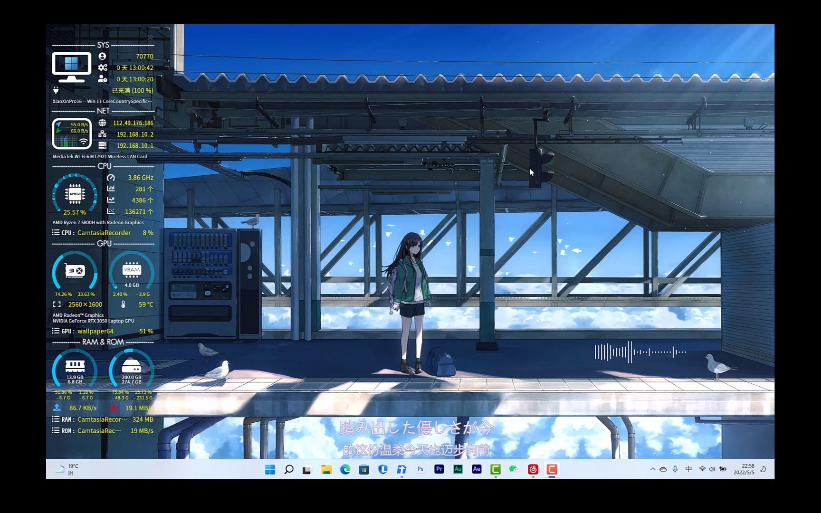Open Microsoft Store from the taskbar

(x=364, y=470)
